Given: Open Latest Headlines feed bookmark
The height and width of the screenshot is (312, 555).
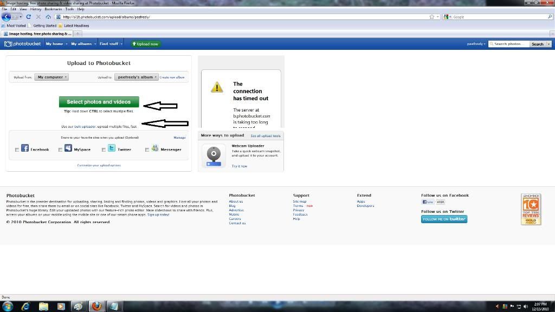Looking at the screenshot, I should click(x=74, y=25).
